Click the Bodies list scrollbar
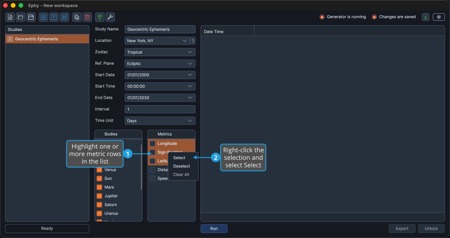Screen dimensions: 450x238 point(141,167)
